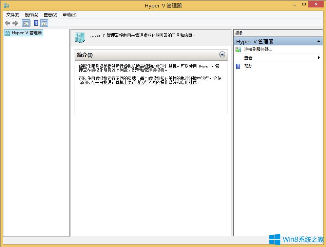This screenshot has width=326, height=247.
Task: Select Hyper-V 管理器 node in the tree
Action: [x=23, y=33]
